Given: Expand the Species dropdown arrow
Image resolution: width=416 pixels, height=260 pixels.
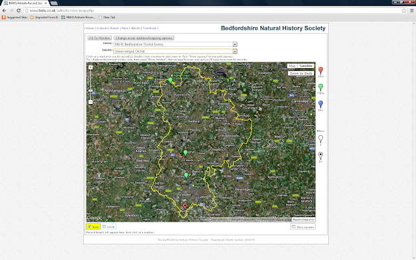Looking at the screenshot, I should tap(235, 51).
